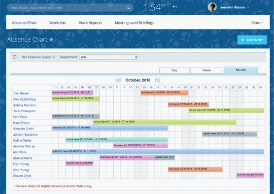Select the Day view tab
This screenshot has width=274, height=194.
point(174,70)
